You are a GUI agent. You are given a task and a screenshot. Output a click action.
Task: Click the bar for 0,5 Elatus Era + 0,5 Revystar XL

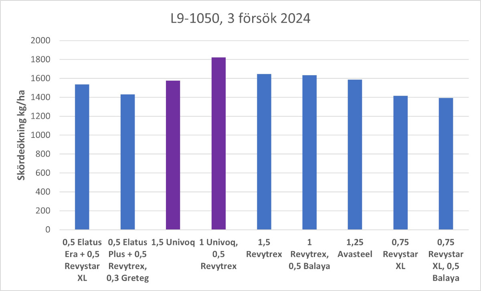[x=82, y=157]
